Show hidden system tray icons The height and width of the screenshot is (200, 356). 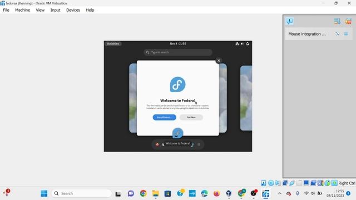point(280,193)
